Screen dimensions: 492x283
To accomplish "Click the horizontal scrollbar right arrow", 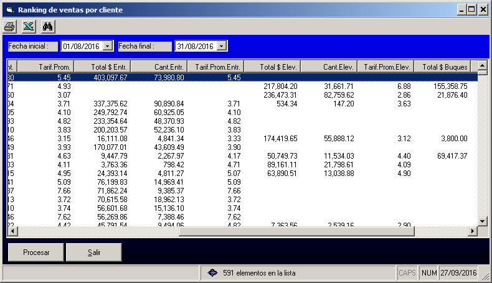I will (472, 231).
